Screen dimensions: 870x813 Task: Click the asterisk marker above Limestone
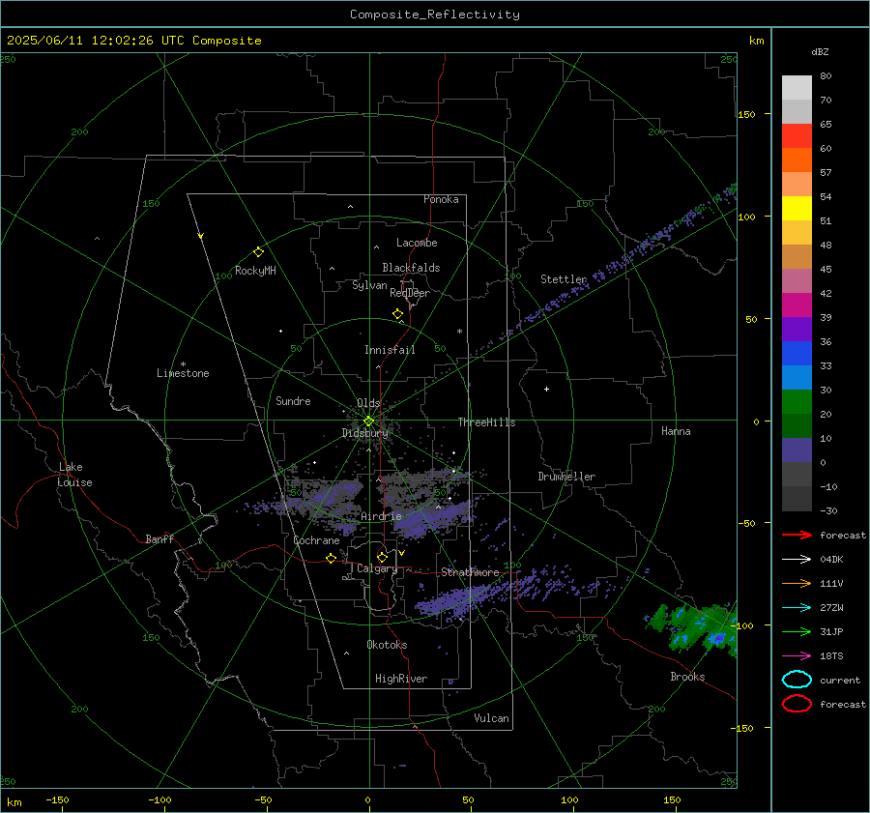point(183,364)
